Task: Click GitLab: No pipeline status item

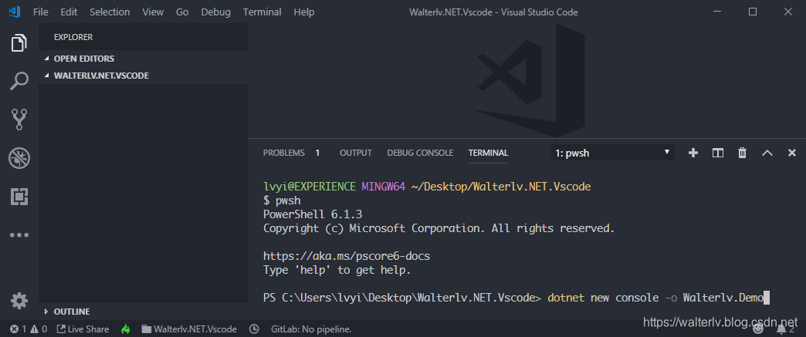Action: pos(311,329)
